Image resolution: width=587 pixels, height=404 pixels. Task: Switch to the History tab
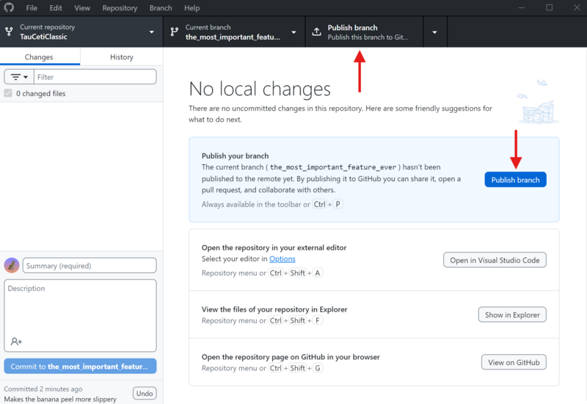click(x=122, y=57)
